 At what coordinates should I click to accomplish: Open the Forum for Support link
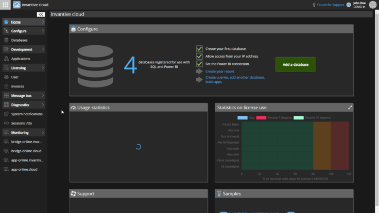click(x=331, y=5)
